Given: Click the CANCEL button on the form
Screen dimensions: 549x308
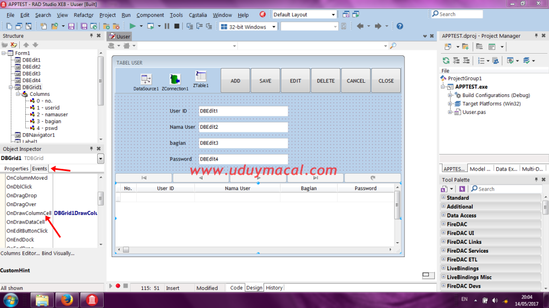Looking at the screenshot, I should (x=356, y=81).
